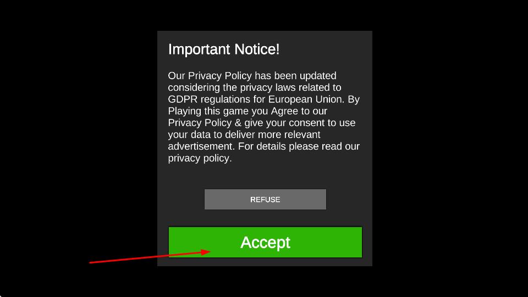Click the final 'privacy policy.' words
The image size is (528, 297).
tap(200, 158)
